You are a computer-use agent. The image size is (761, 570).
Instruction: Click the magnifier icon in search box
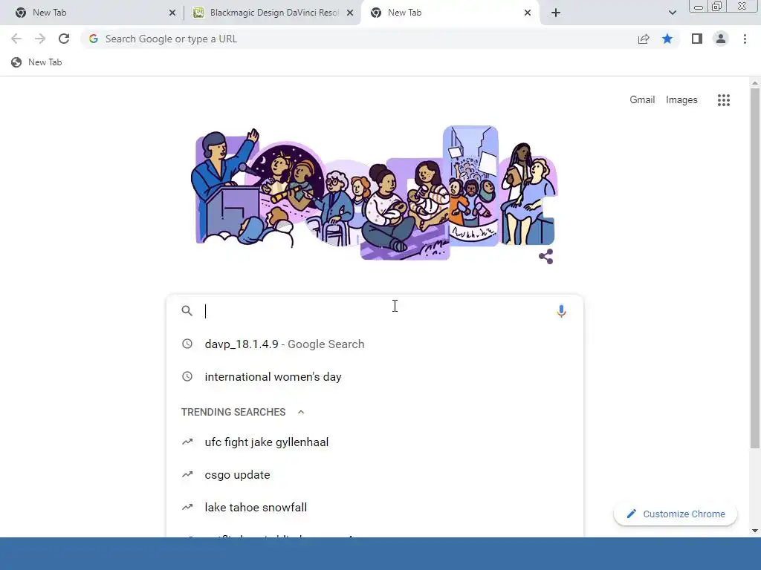click(x=187, y=311)
